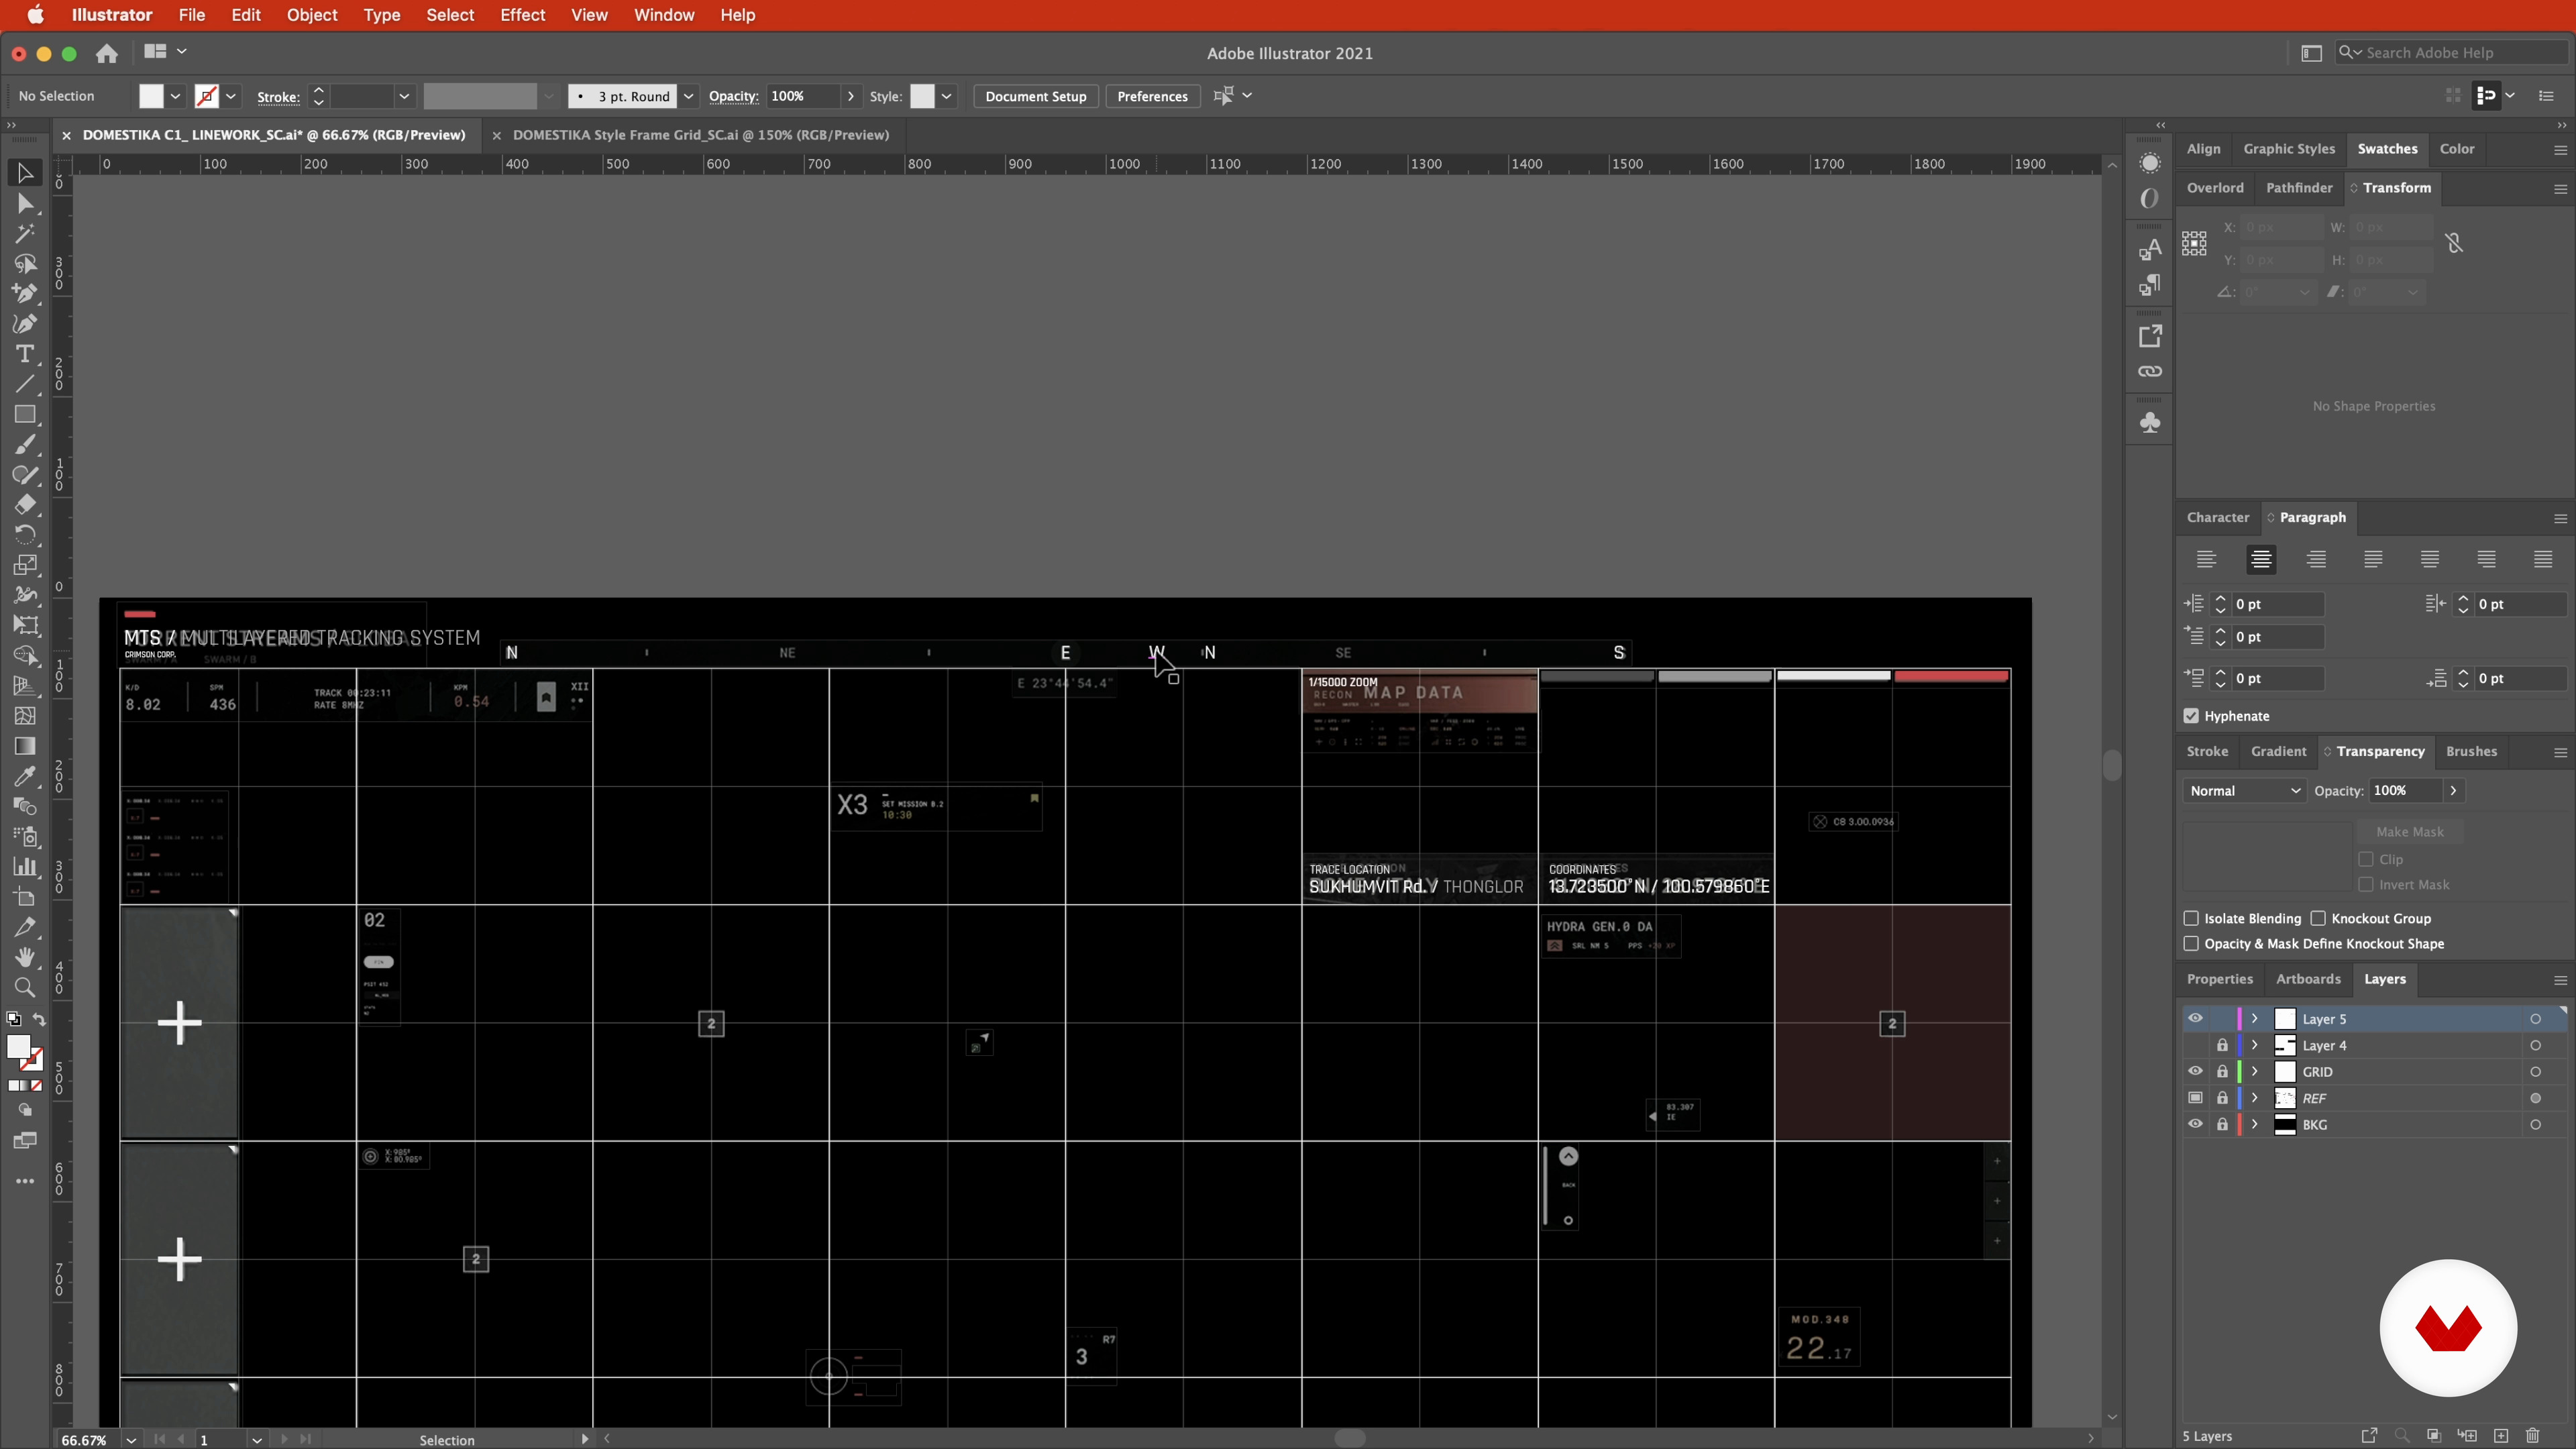The height and width of the screenshot is (1449, 2576).
Task: Select the Line Segment tool
Action: (25, 384)
